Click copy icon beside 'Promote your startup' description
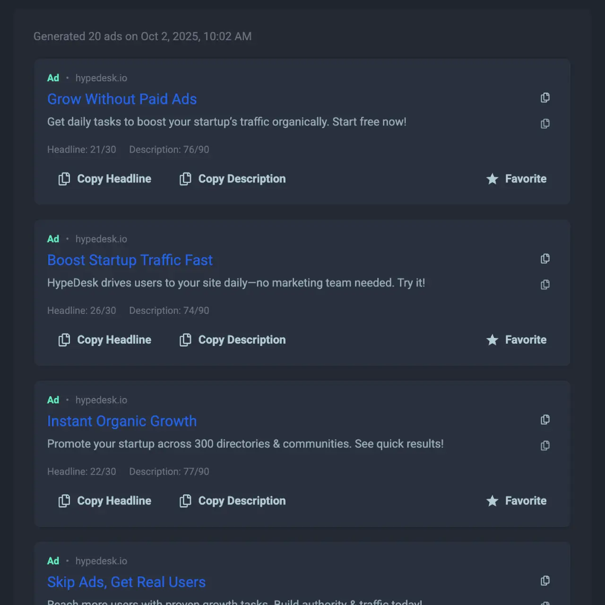 click(545, 445)
